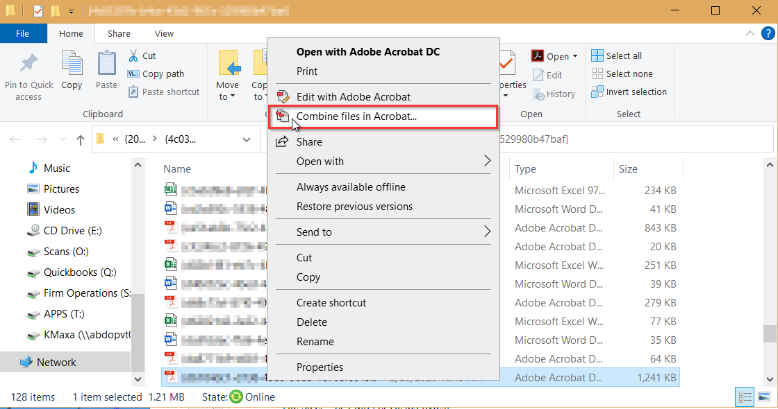Choose Combine files in Acrobat... from the context menu
Image resolution: width=778 pixels, height=409 pixels.
383,116
